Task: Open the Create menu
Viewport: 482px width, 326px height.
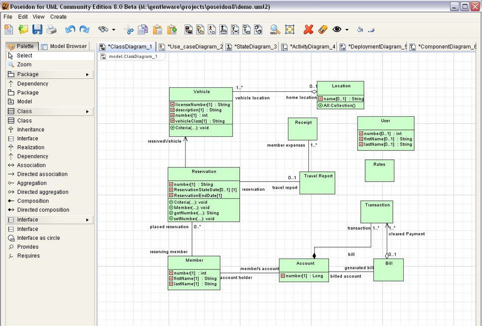Action: coord(58,16)
